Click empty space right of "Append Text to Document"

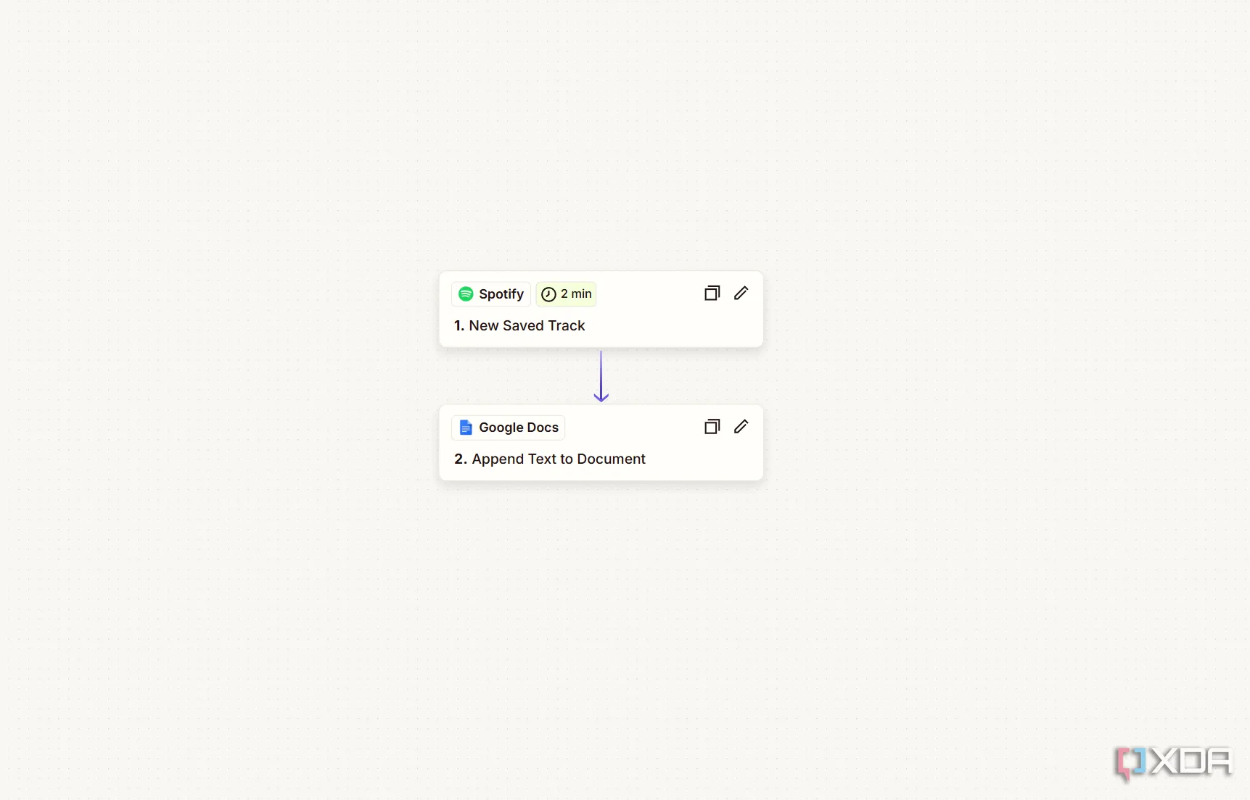coord(704,459)
